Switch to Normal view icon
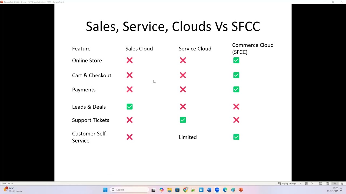This screenshot has width=346, height=194. click(x=321, y=183)
